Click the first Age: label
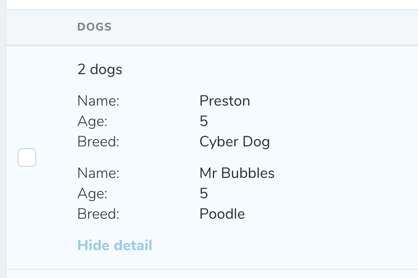Image resolution: width=418 pixels, height=278 pixels. point(92,121)
